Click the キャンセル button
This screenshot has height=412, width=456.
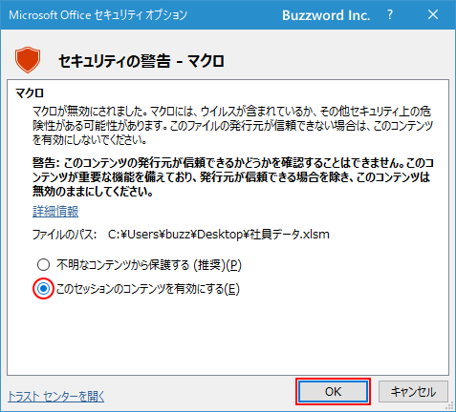pyautogui.click(x=413, y=391)
